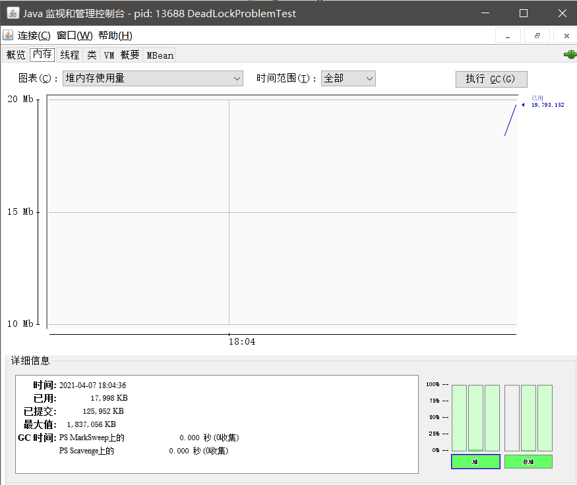Click the rightmost heap pool bar
577x485 pixels.
click(x=493, y=418)
